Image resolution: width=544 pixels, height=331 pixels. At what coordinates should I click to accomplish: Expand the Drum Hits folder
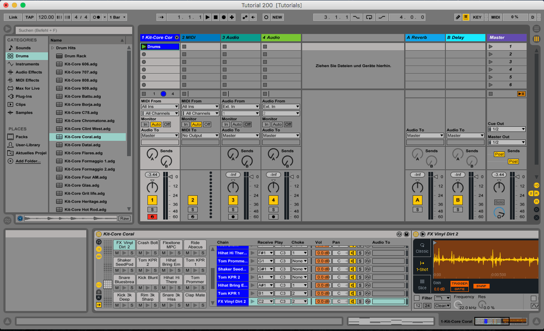[x=53, y=48]
